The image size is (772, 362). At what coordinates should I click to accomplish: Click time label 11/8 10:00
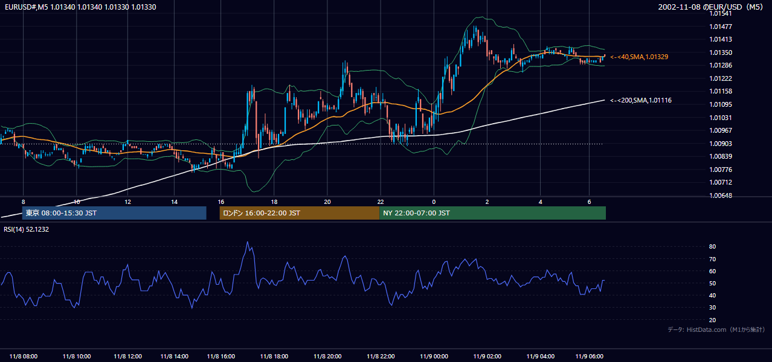pyautogui.click(x=76, y=356)
